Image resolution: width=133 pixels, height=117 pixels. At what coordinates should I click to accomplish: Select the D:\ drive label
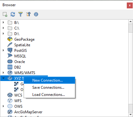tap(17, 34)
